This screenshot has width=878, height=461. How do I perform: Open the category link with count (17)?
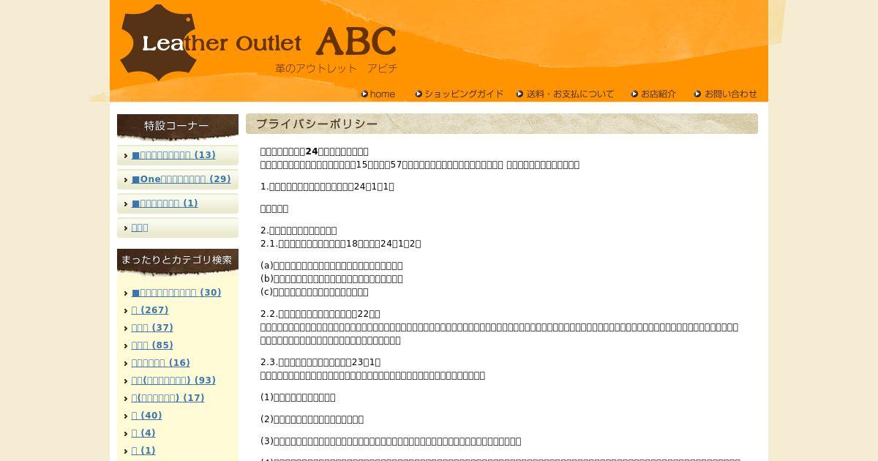[x=168, y=398]
